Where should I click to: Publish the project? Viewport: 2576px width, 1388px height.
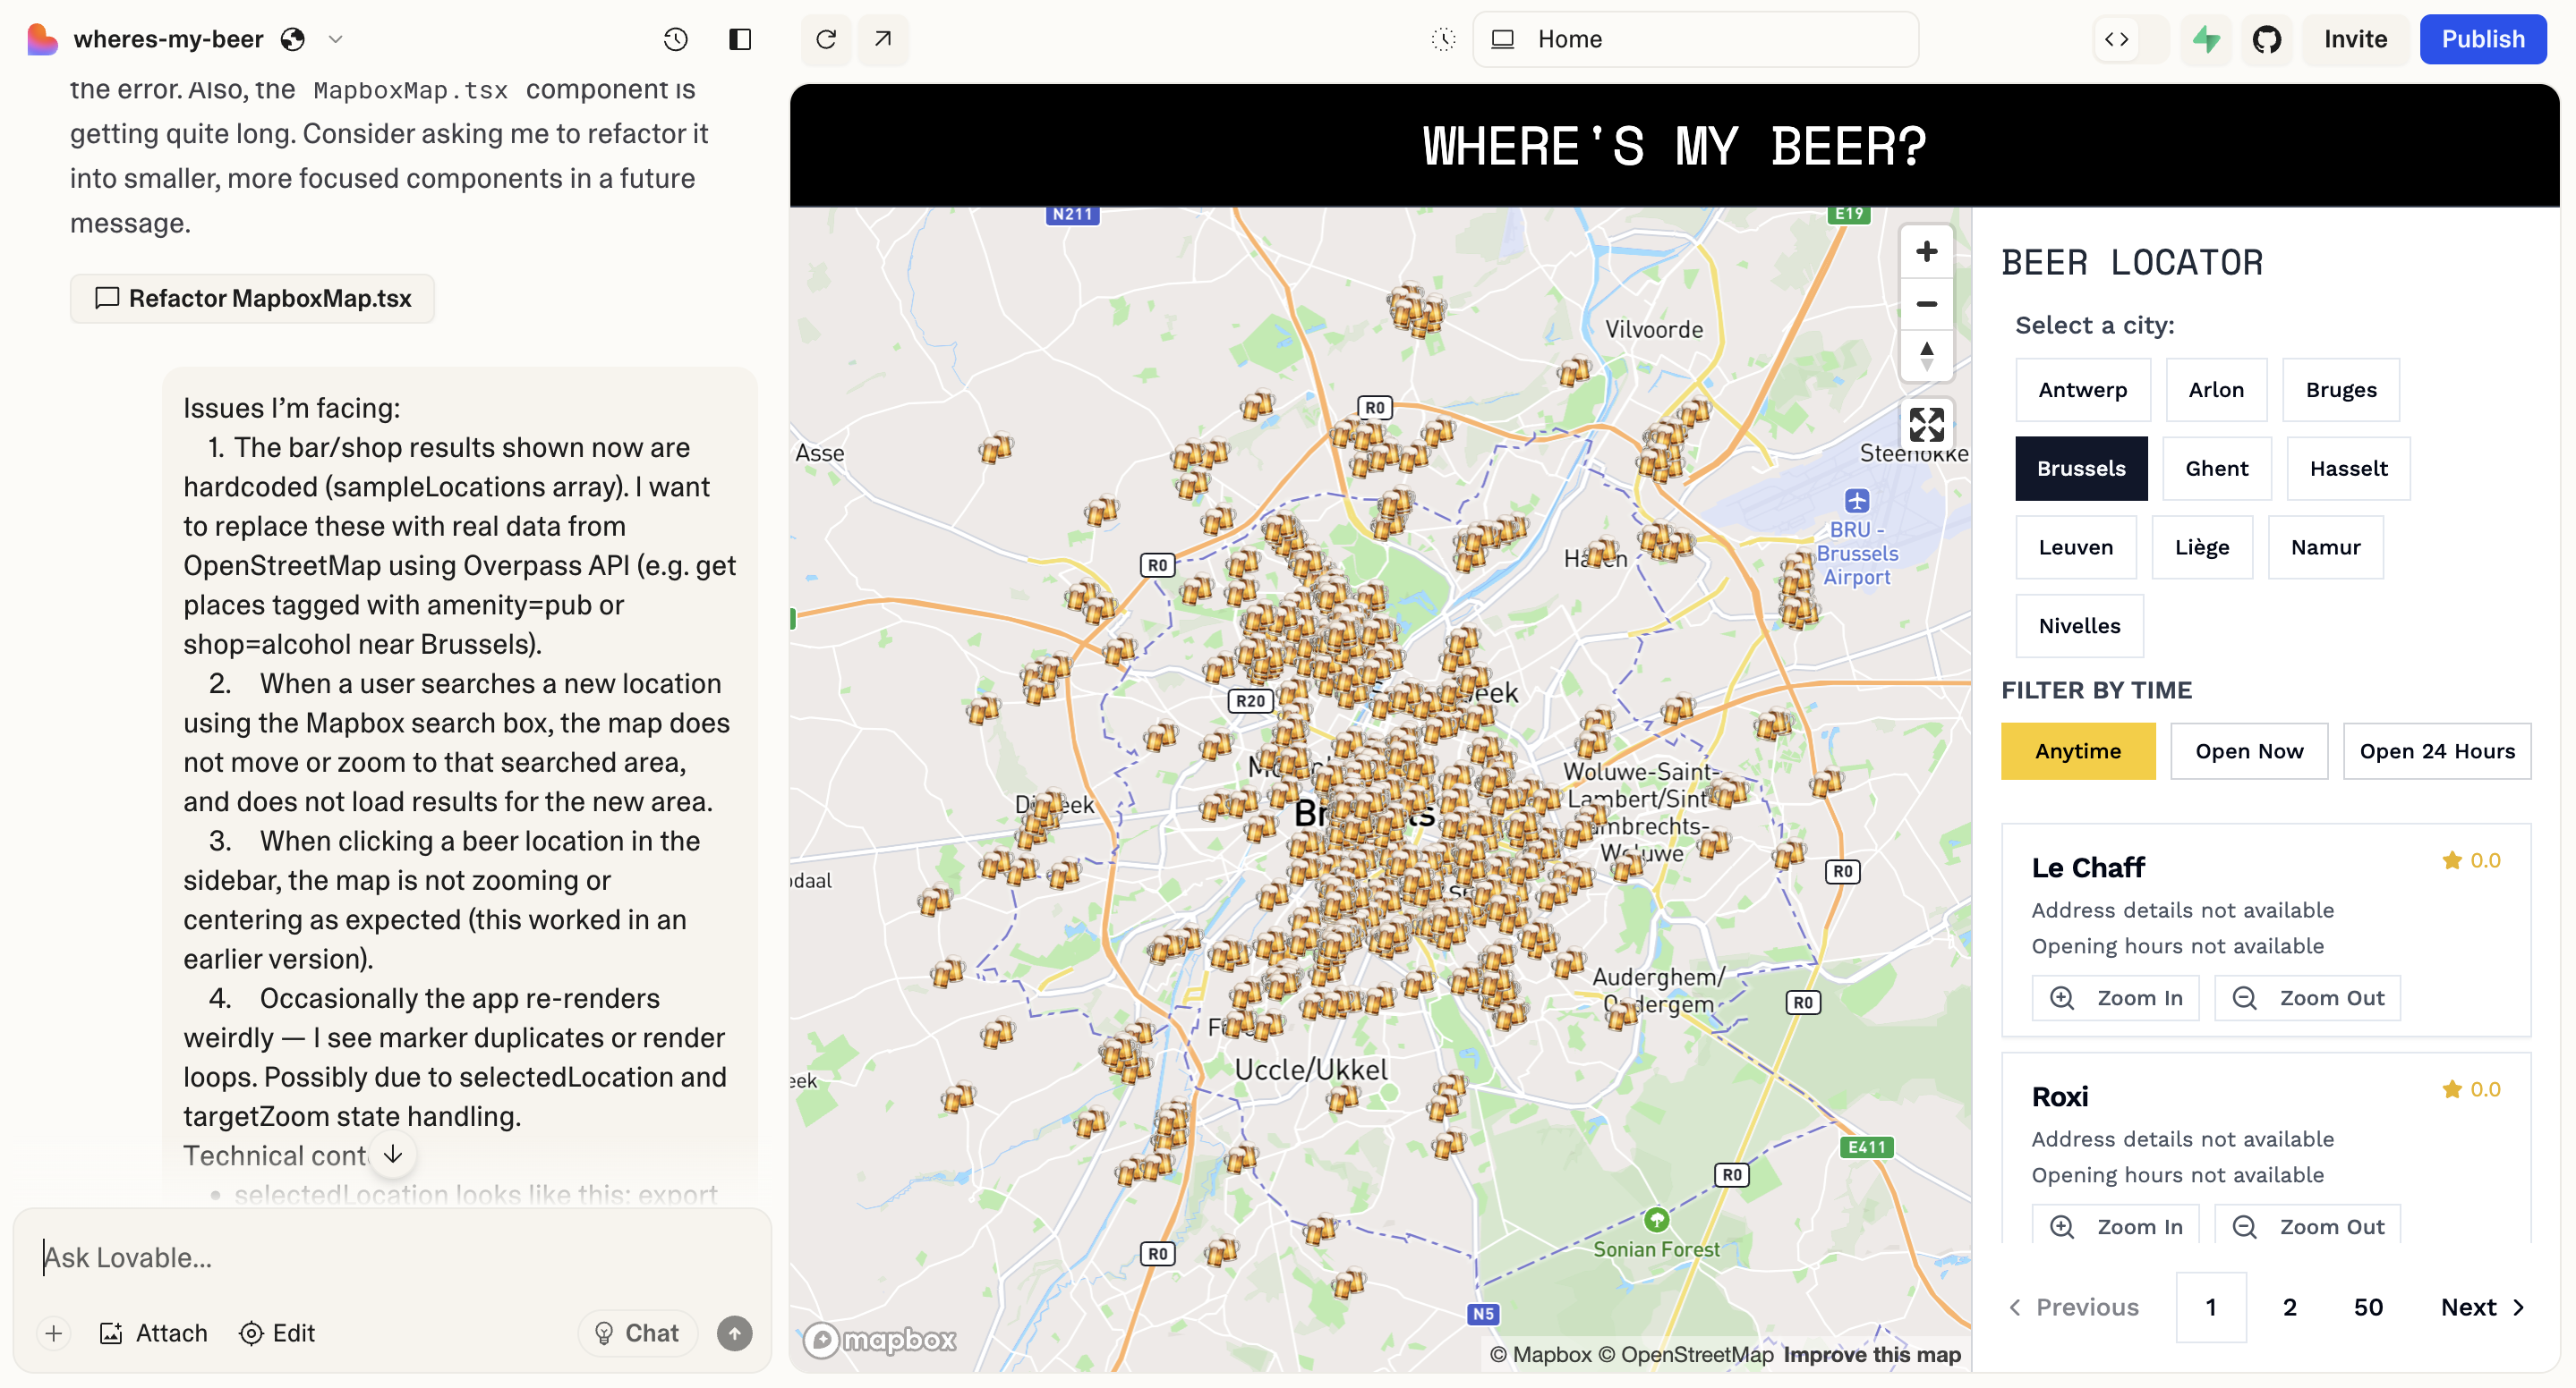2482,39
